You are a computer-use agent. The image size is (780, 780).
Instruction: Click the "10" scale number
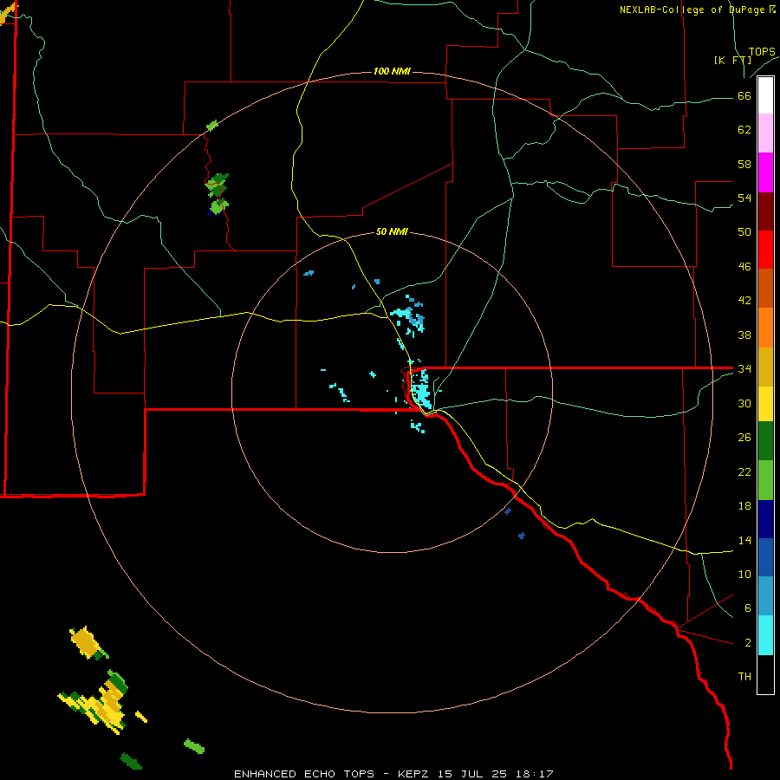[x=744, y=575]
